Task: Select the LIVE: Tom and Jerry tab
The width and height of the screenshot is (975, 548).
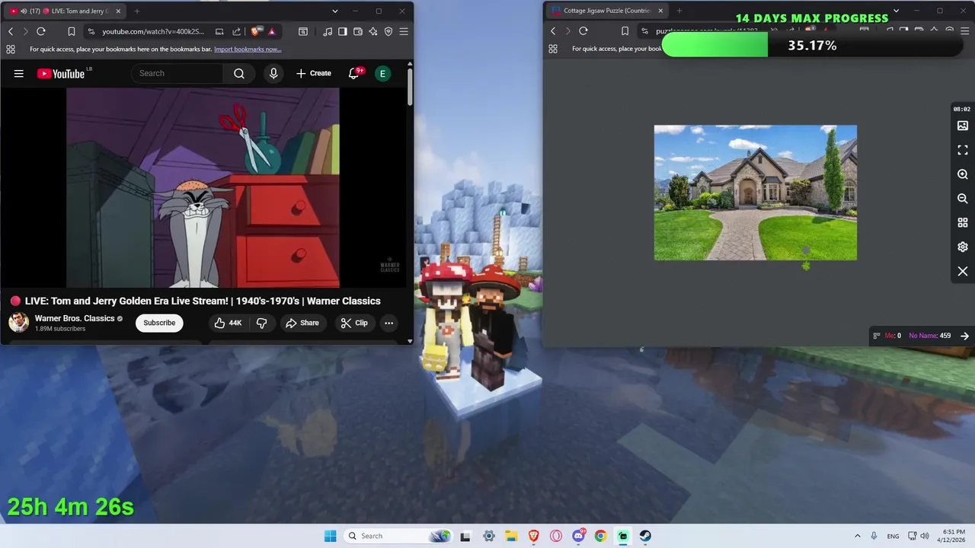Action: (63, 11)
